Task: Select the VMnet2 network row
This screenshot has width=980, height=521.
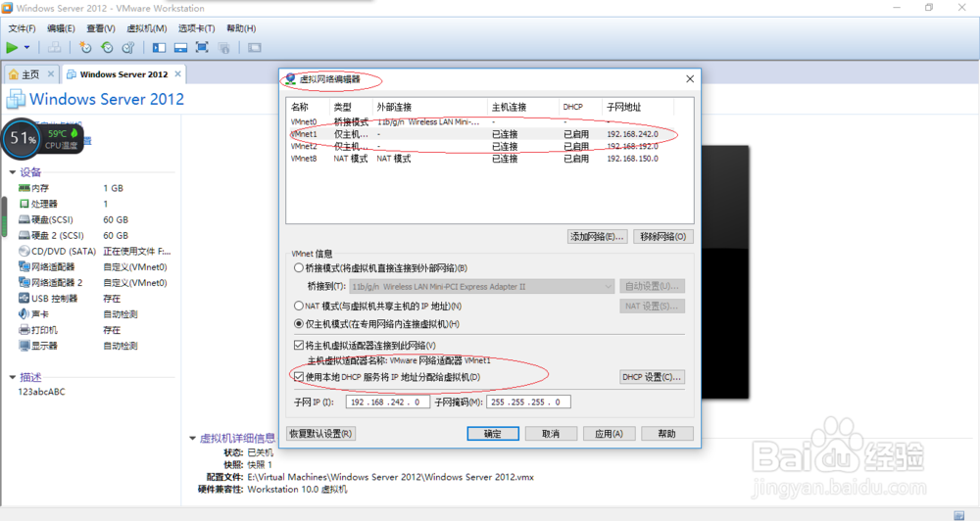Action: click(489, 146)
